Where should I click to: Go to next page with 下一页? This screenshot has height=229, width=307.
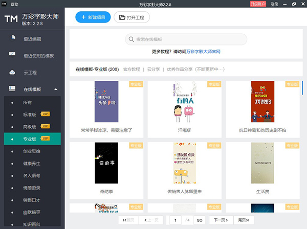[221, 220]
